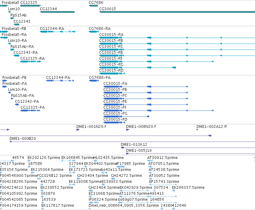This screenshot has width=255, height=210.
Task: Click EST HL02435.5prime
Action: pyautogui.click(x=108, y=158)
